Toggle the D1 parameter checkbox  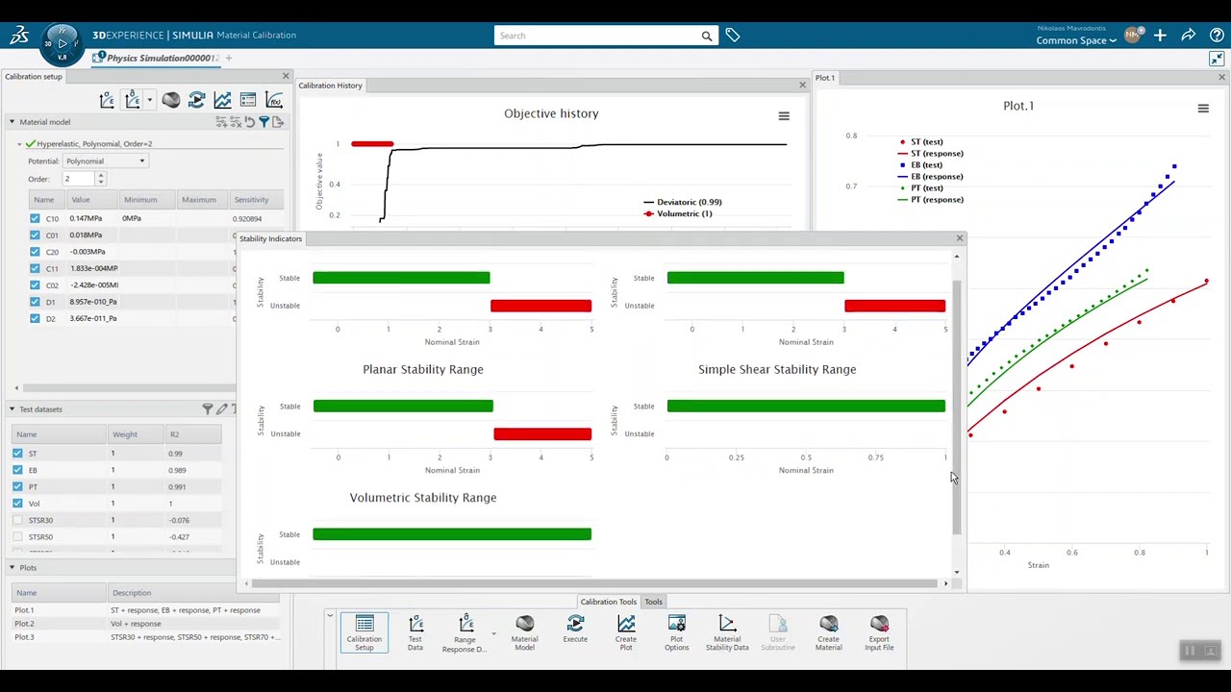(x=35, y=302)
